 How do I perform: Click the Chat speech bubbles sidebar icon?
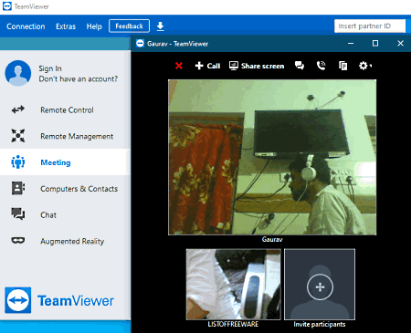18,214
